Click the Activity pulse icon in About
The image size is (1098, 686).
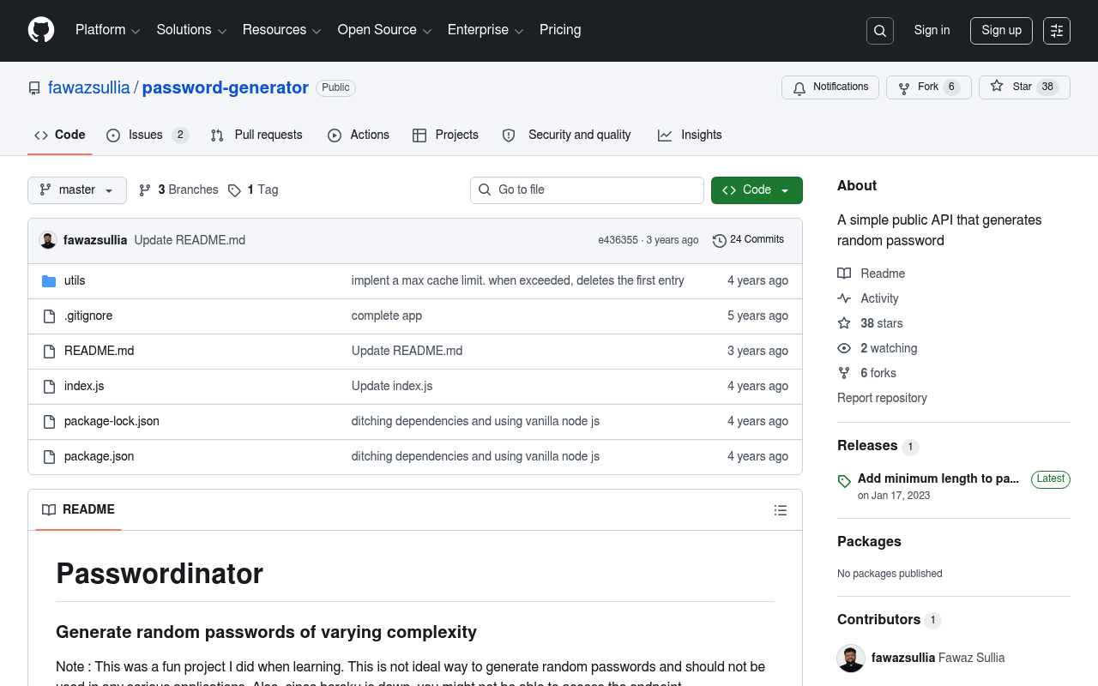tap(844, 298)
